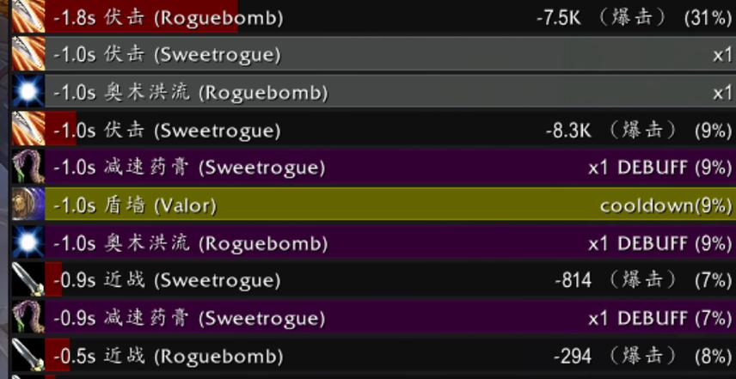Click the 伏击 icon beside the -8.3K hit

[28, 130]
